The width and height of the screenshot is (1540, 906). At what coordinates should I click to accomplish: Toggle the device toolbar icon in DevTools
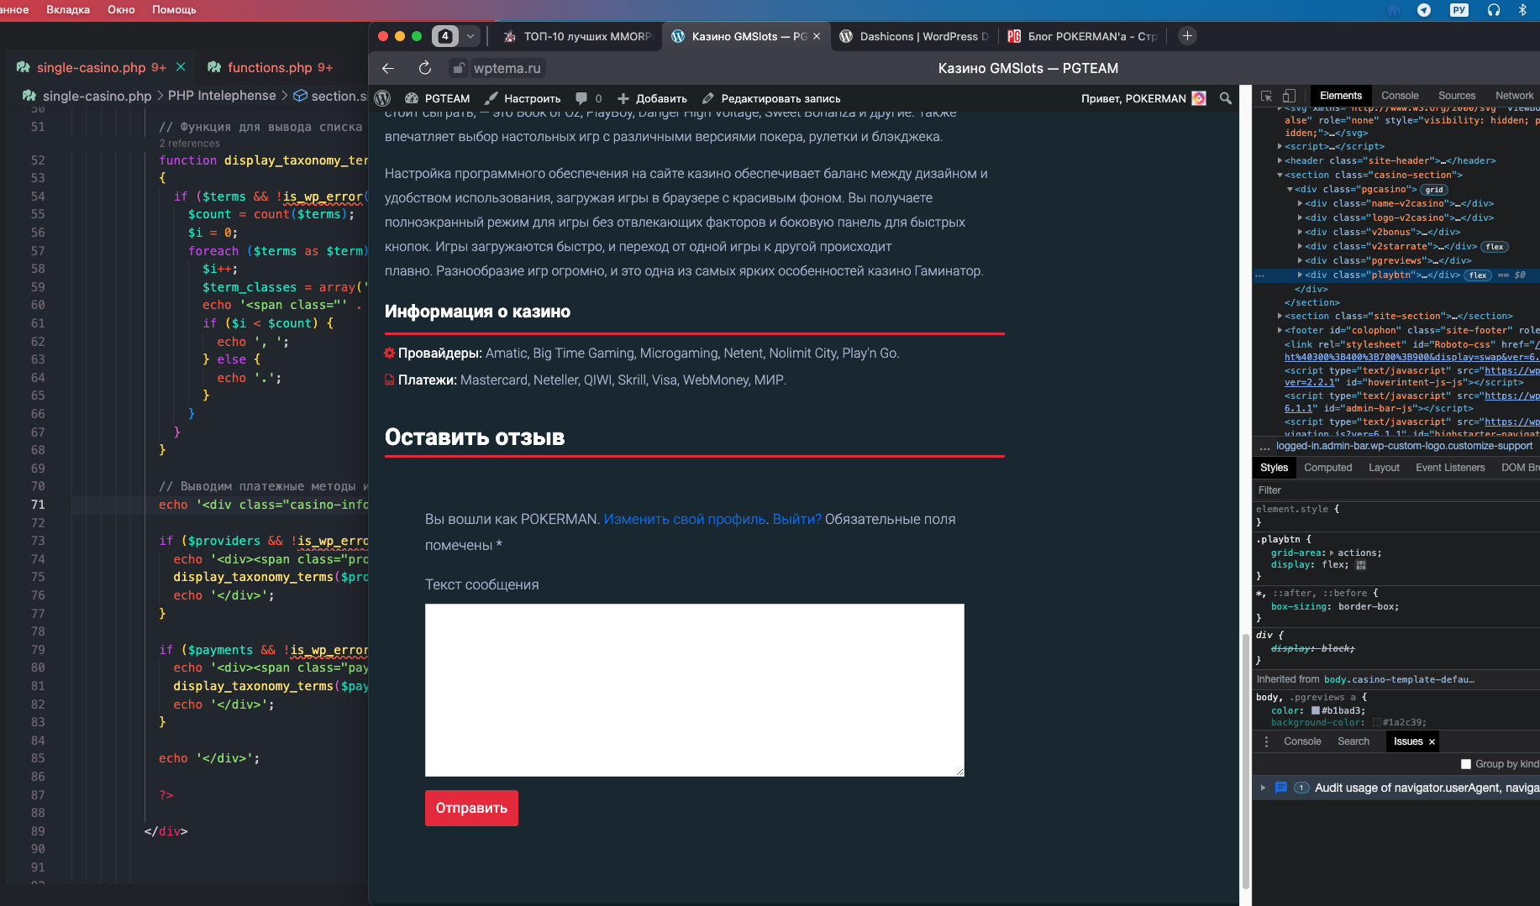click(1289, 96)
